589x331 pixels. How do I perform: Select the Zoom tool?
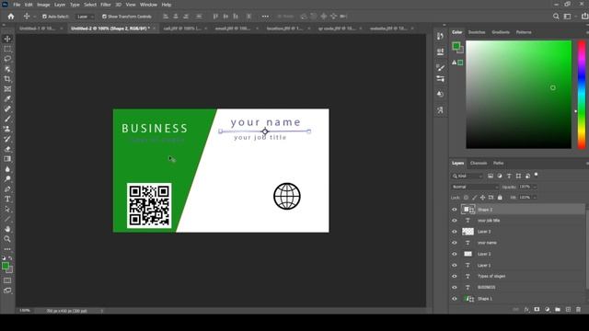[7, 239]
